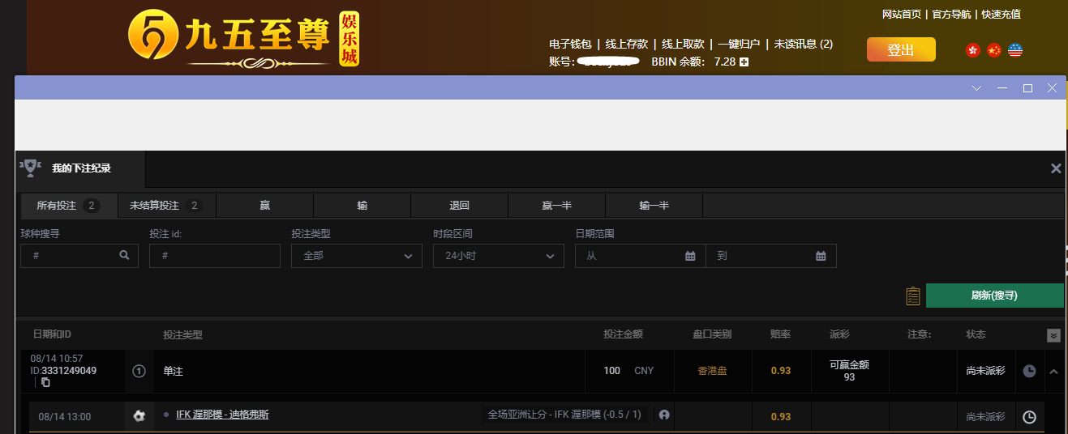Open calendar icon in 从 date field

(x=691, y=256)
